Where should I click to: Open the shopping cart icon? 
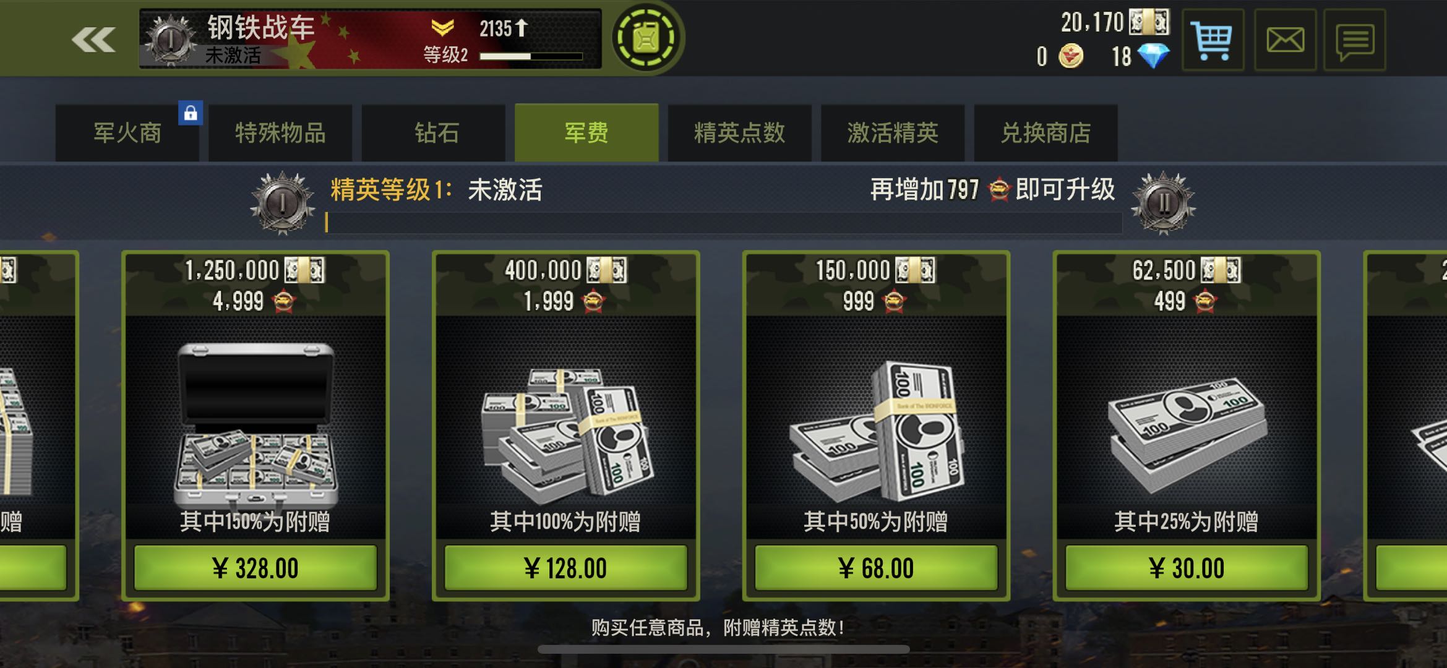[1213, 40]
